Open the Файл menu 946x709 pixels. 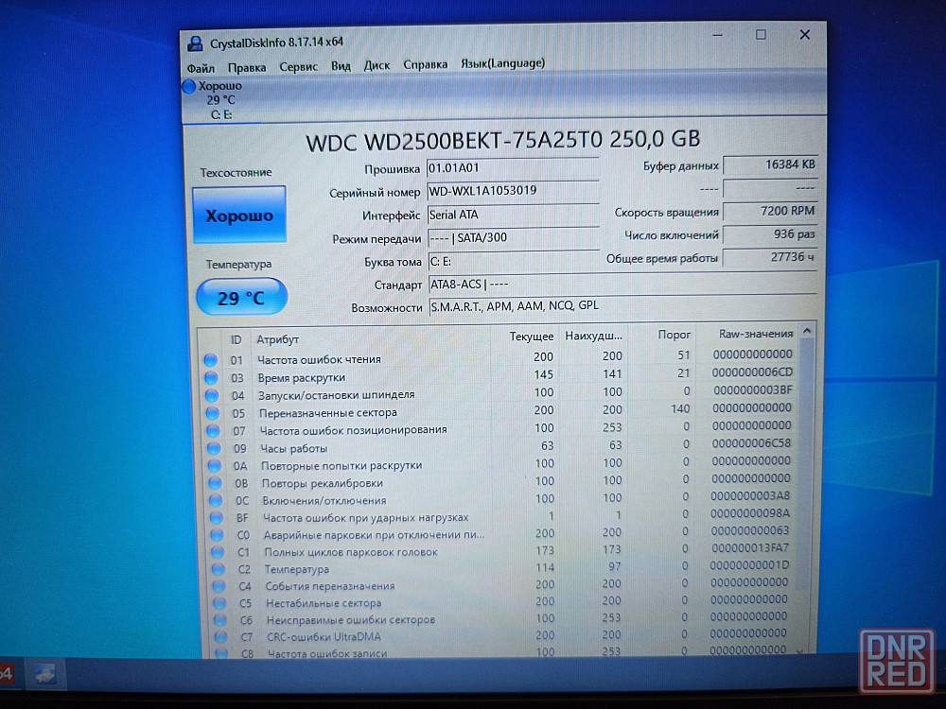tap(201, 68)
